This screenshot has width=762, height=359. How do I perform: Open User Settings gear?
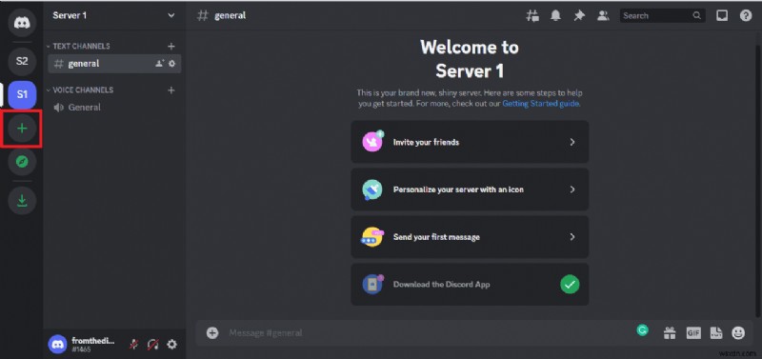171,345
